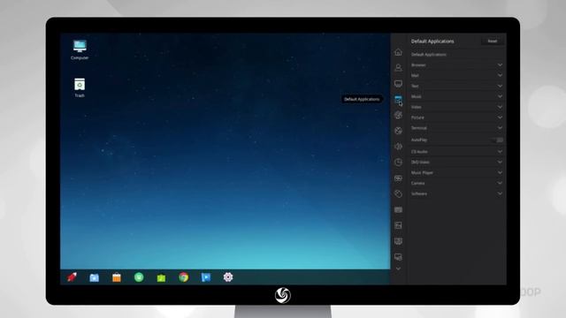The width and height of the screenshot is (566, 318).
Task: Open the Display settings sidebar icon
Action: tap(398, 84)
